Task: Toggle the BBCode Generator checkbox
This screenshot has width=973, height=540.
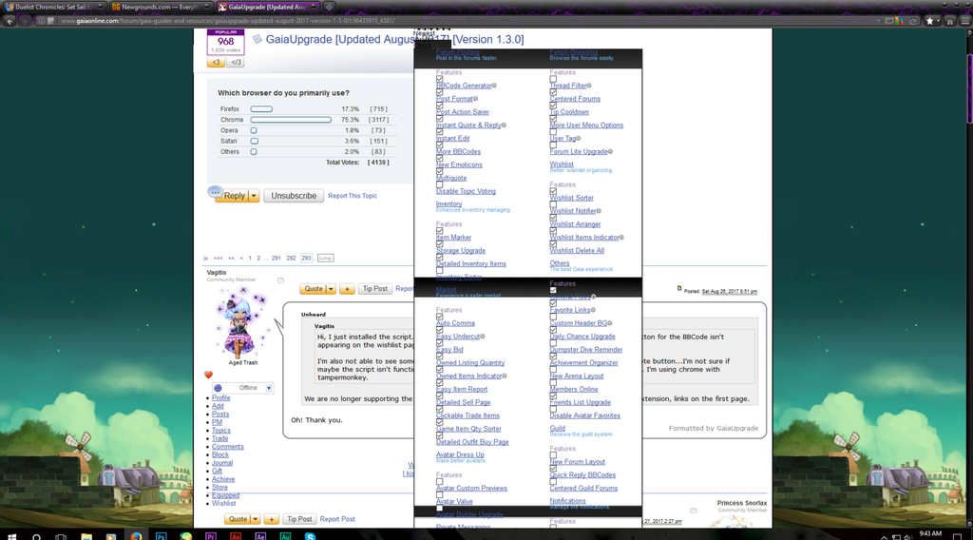Action: [439, 80]
